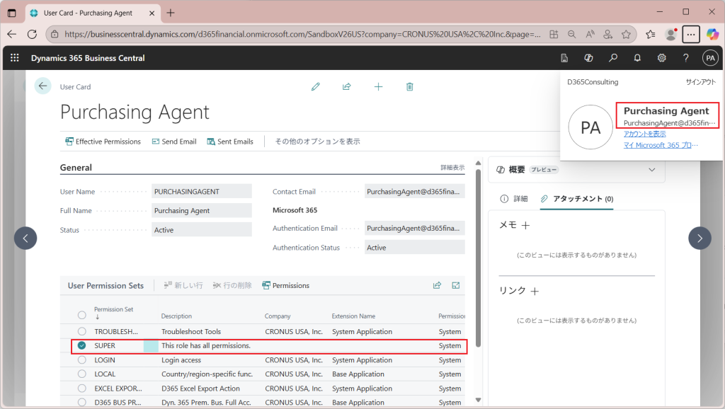Click Sent Emails action
Viewport: 725px width, 409px height.
230,142
